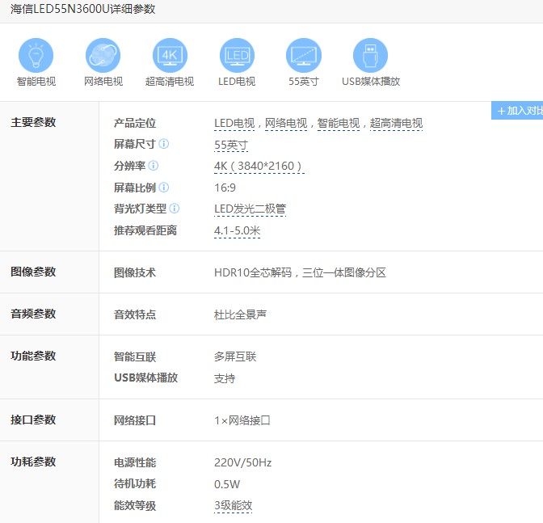Click the 电源性能 parameter label
The image size is (543, 523).
point(135,462)
